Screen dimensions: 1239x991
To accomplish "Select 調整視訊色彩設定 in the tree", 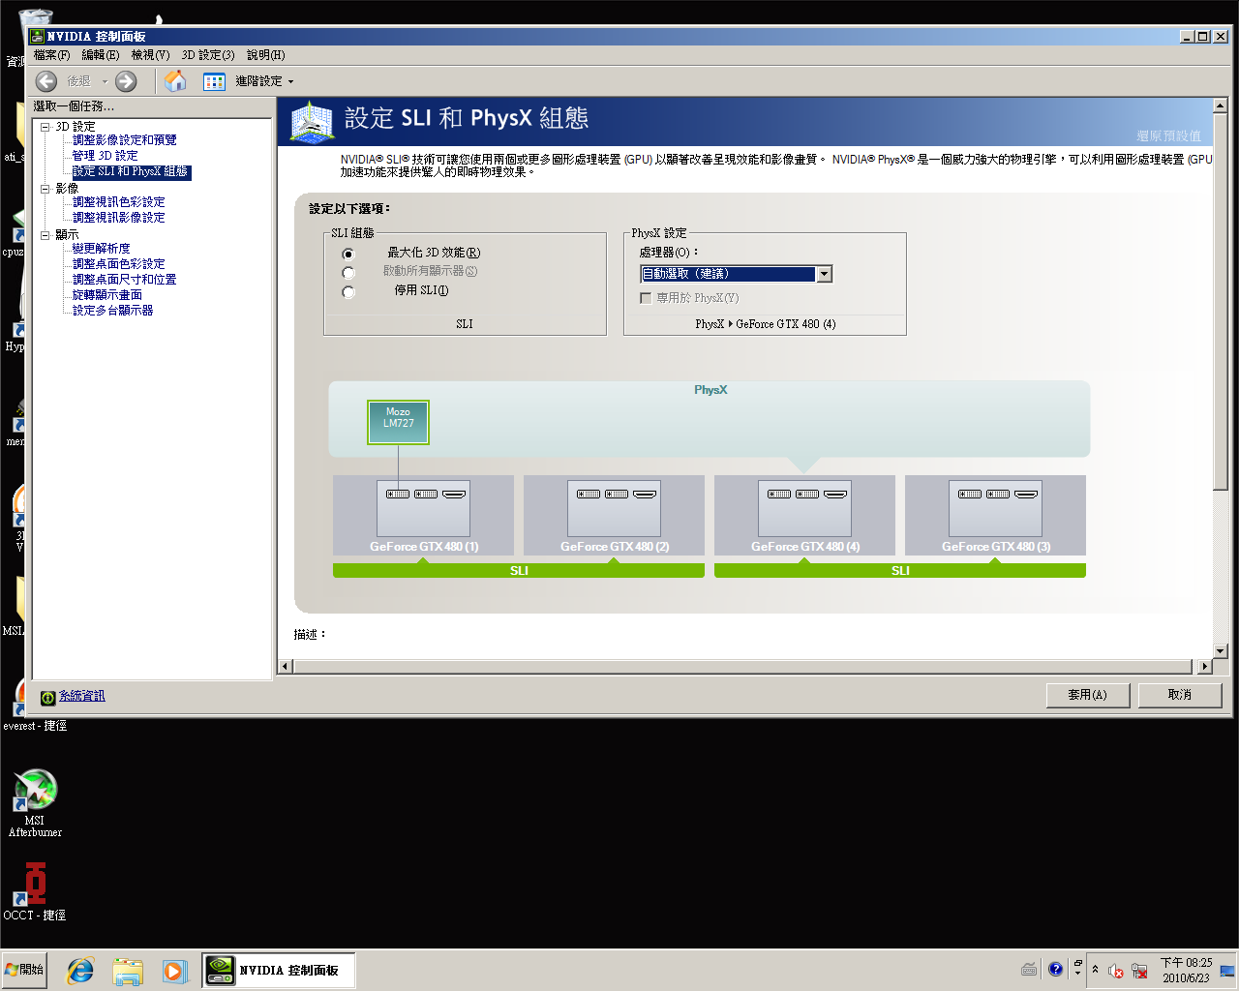I will tap(119, 202).
